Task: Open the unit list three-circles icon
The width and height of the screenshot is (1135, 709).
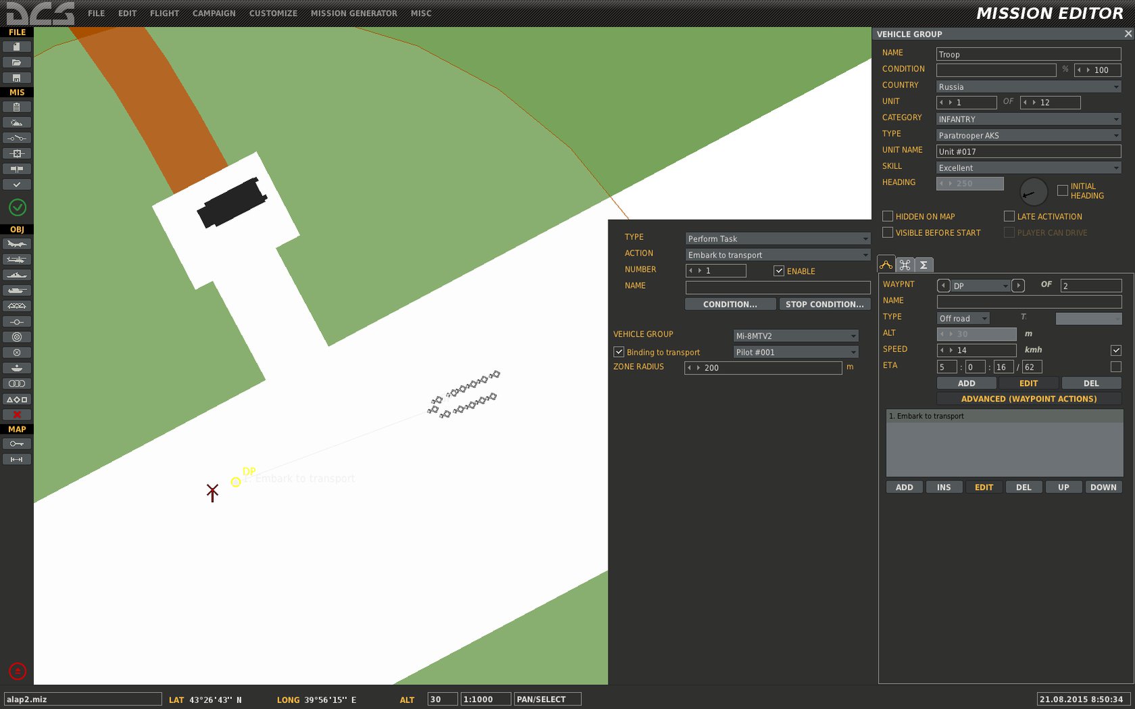Action: pos(17,383)
